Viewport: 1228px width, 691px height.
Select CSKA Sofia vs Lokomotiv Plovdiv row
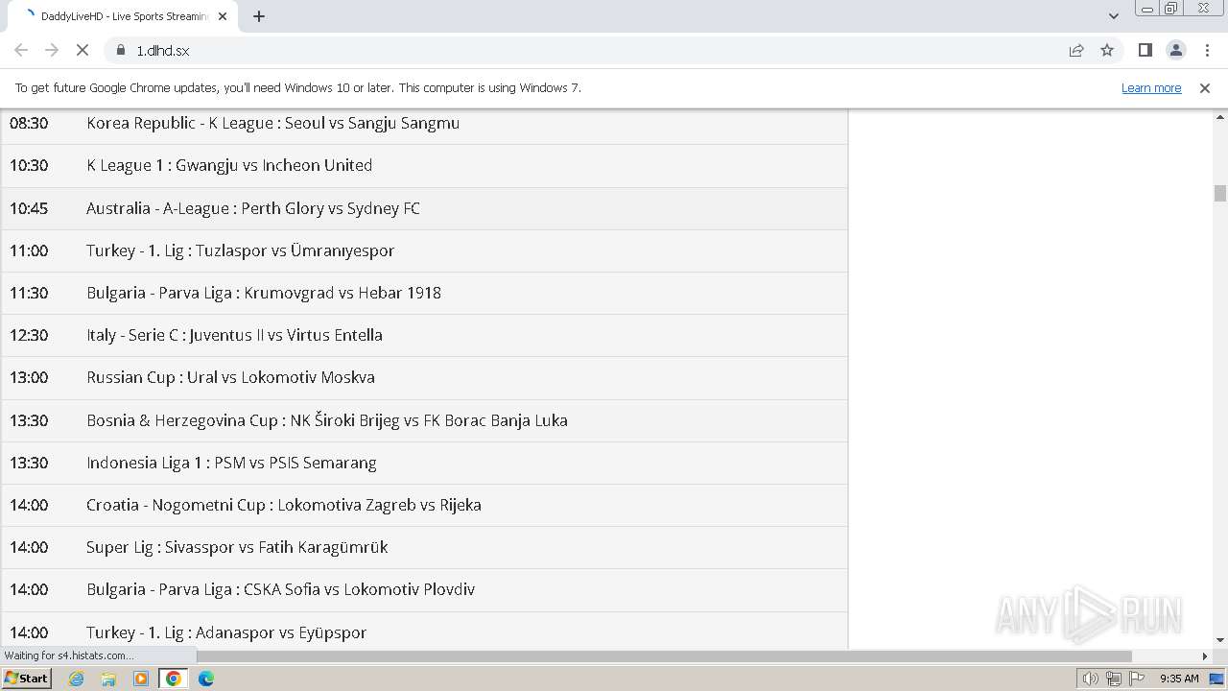[424, 589]
